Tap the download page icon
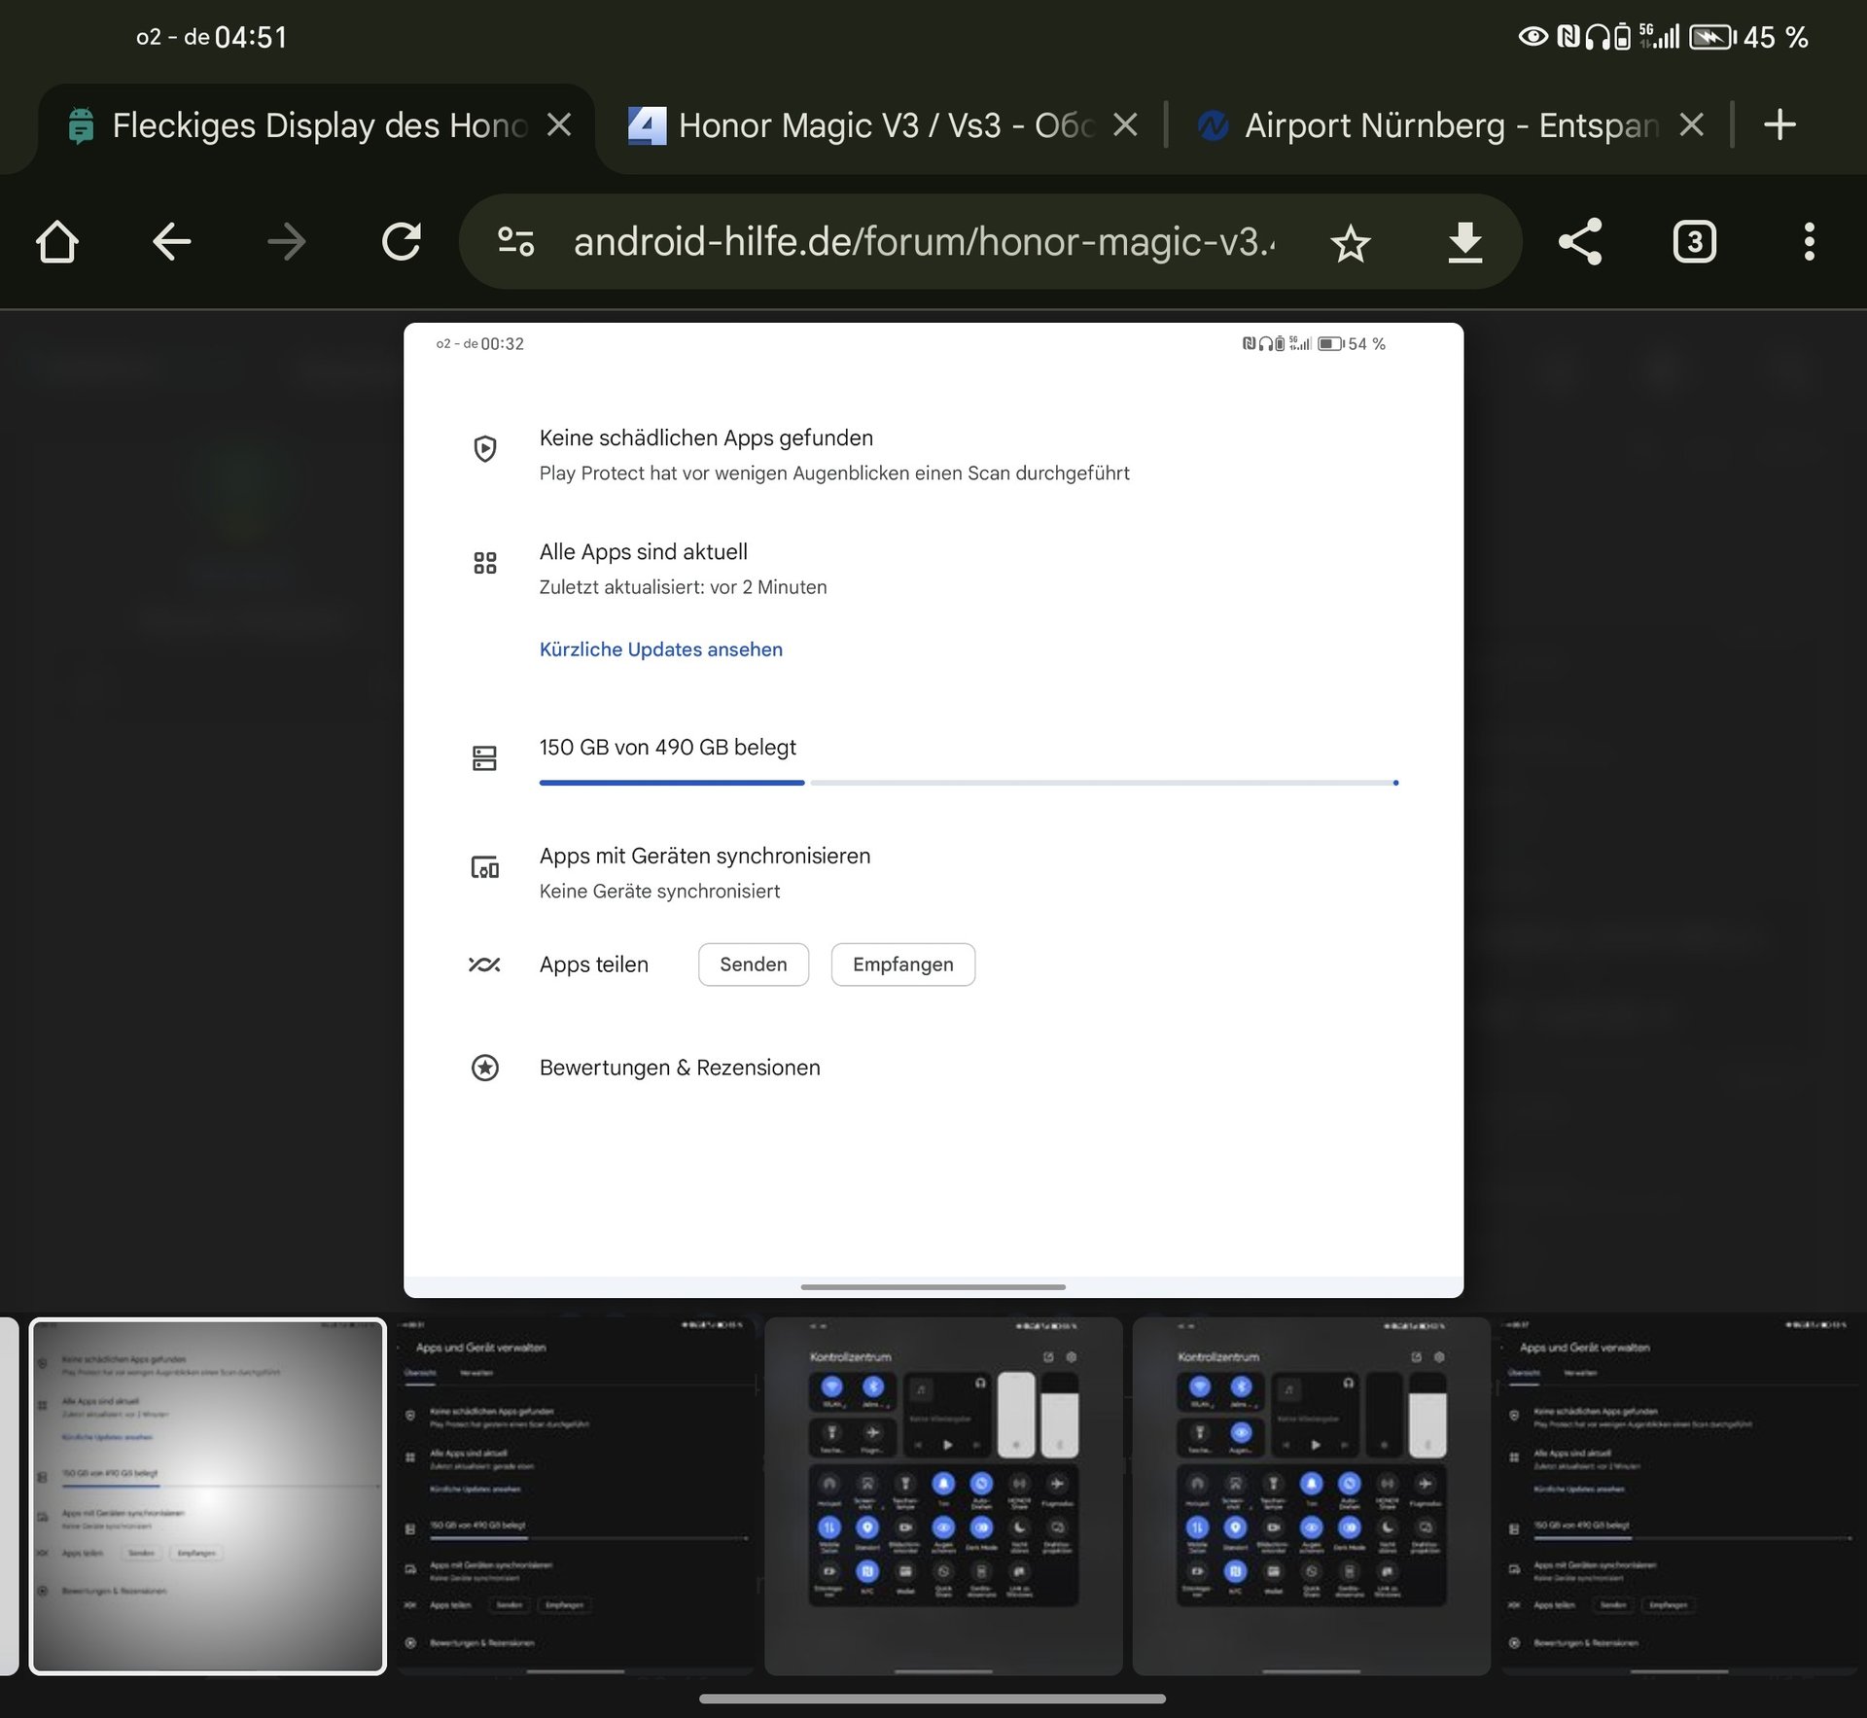1867x1718 pixels. point(1464,242)
